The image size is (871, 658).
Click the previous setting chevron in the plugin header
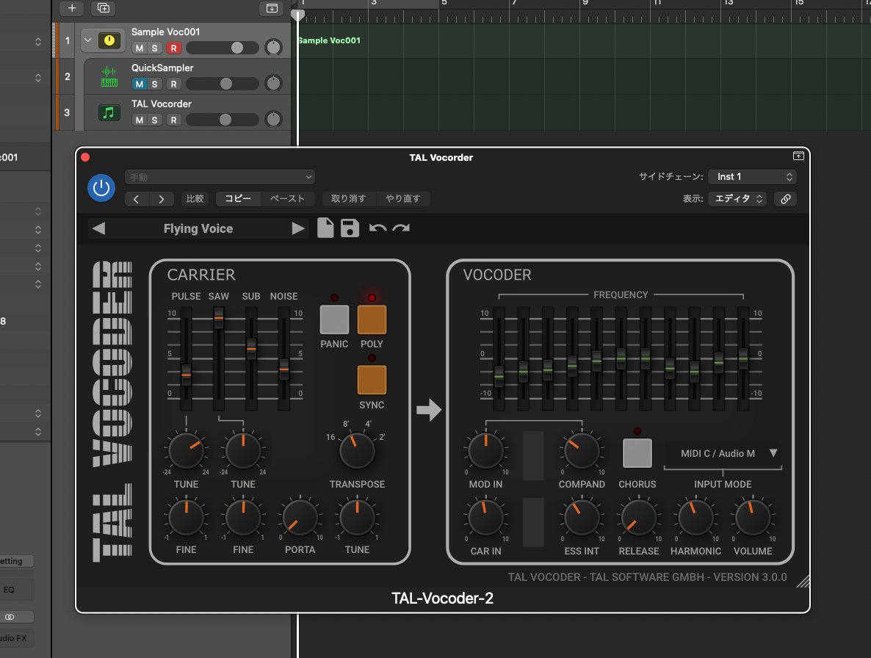click(x=136, y=199)
